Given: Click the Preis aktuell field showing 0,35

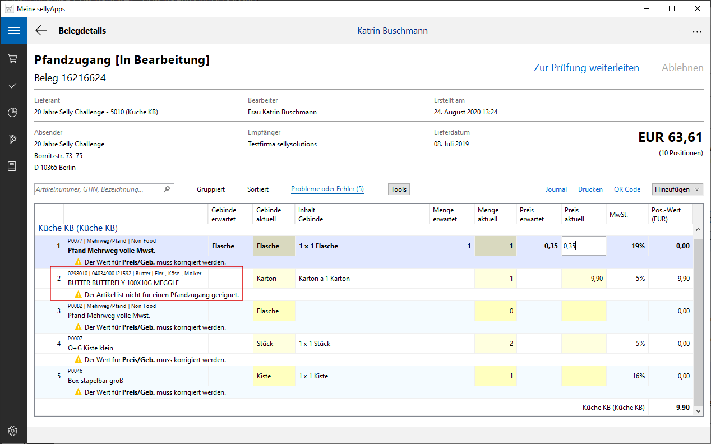Looking at the screenshot, I should (x=583, y=246).
